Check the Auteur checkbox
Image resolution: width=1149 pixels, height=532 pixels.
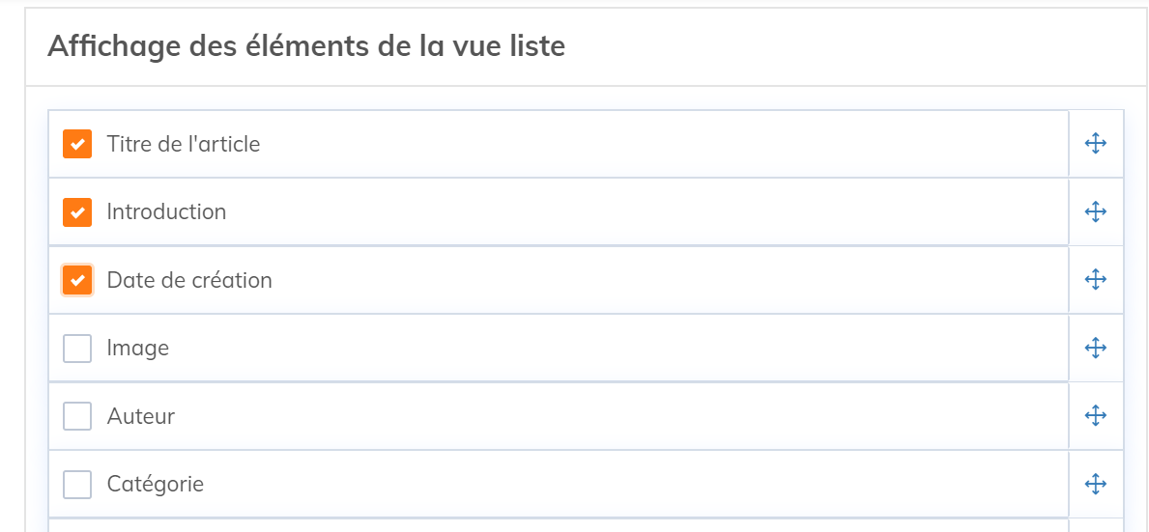(77, 416)
